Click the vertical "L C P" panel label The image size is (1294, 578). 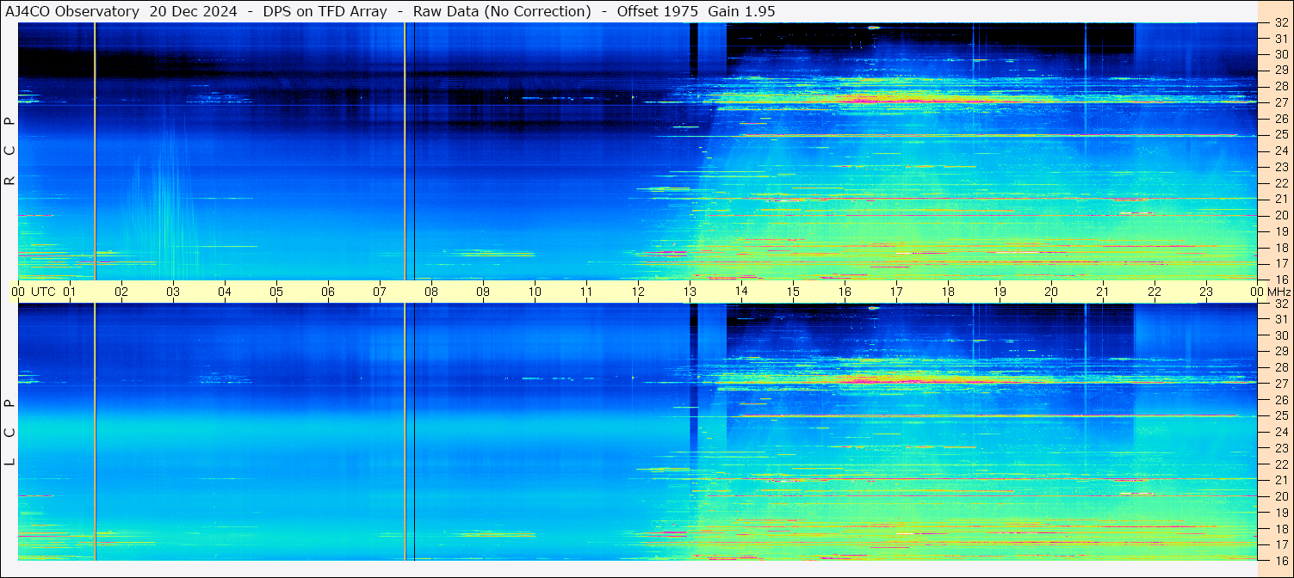tap(10, 432)
